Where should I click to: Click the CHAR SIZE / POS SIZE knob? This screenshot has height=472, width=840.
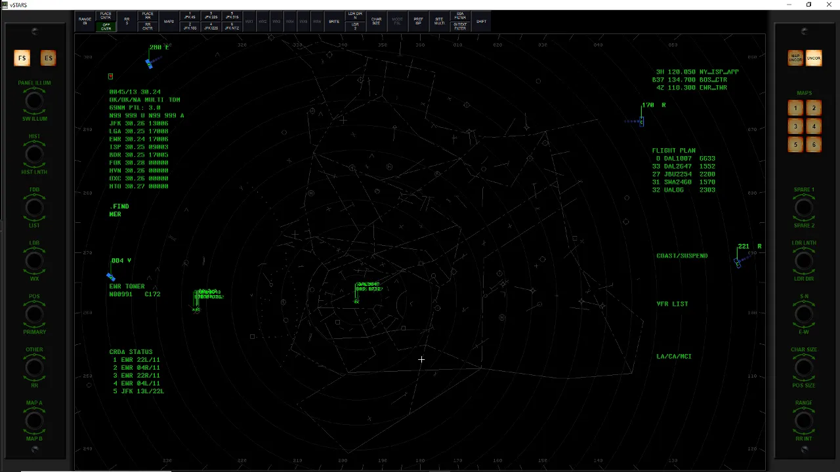point(804,367)
